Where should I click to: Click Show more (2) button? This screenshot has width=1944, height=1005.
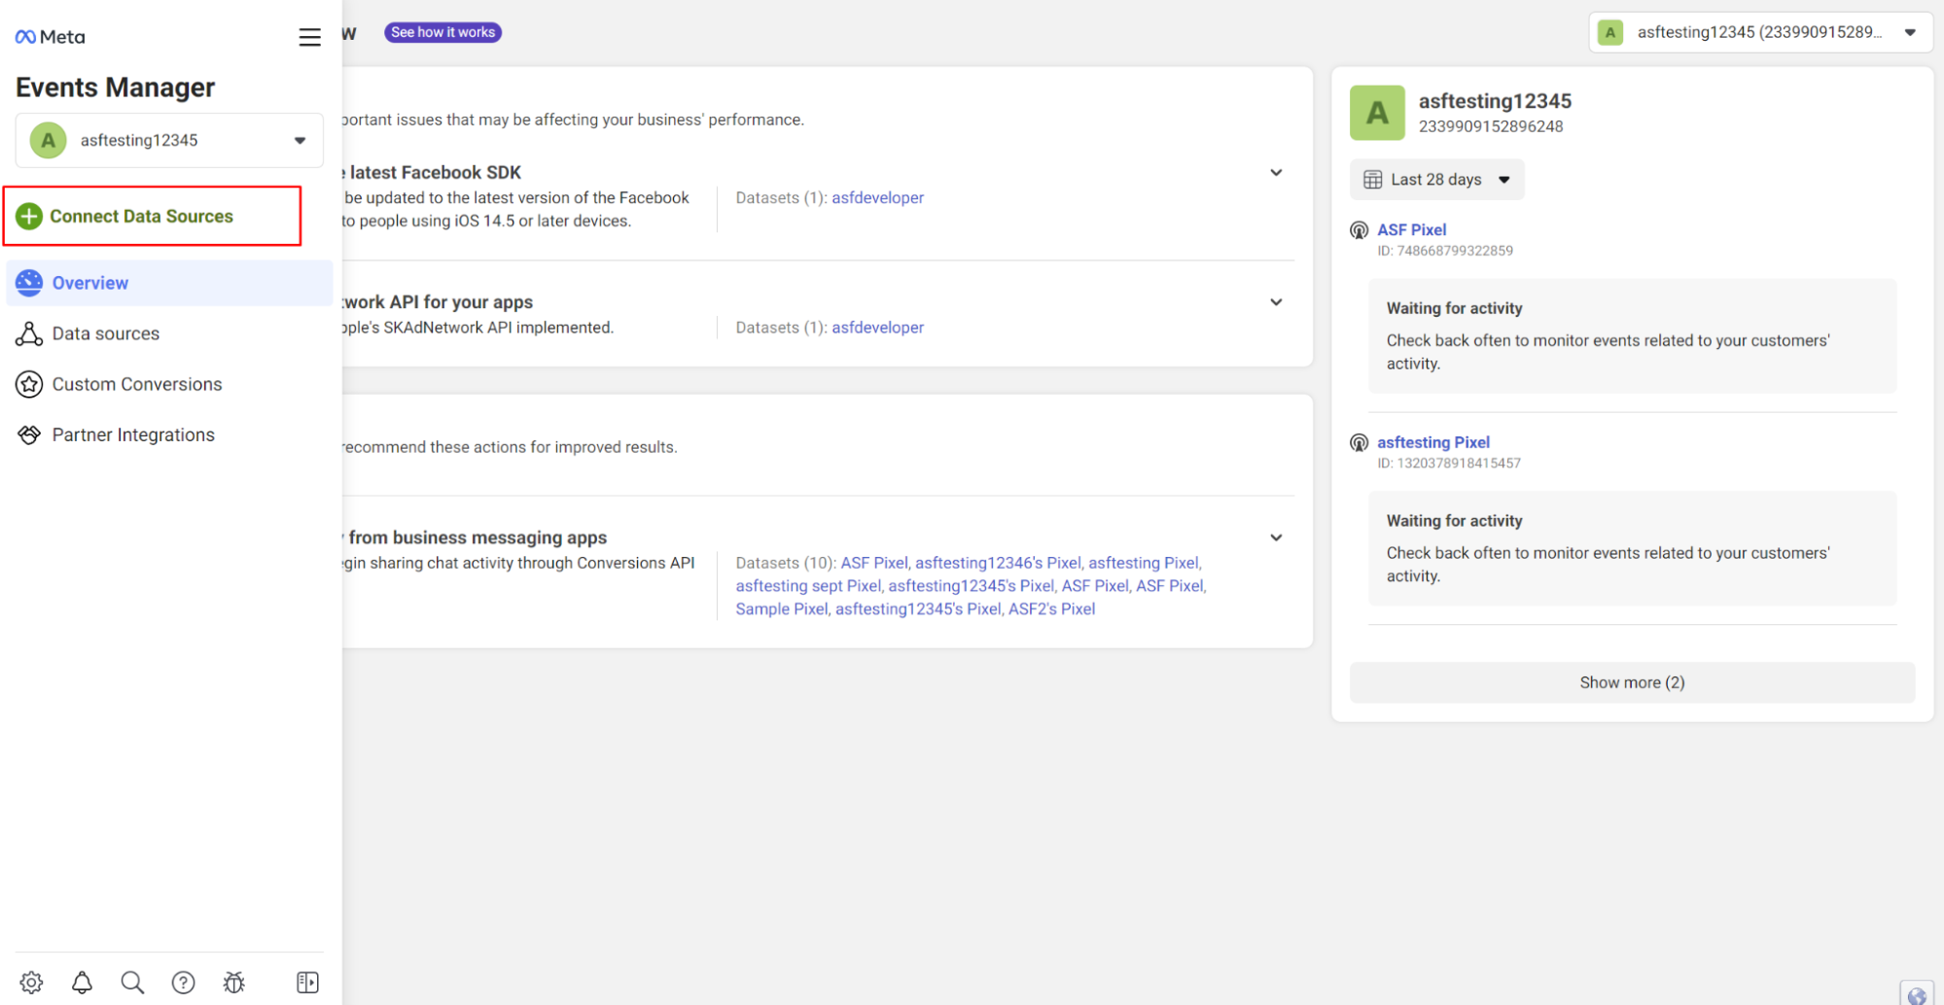(1632, 682)
